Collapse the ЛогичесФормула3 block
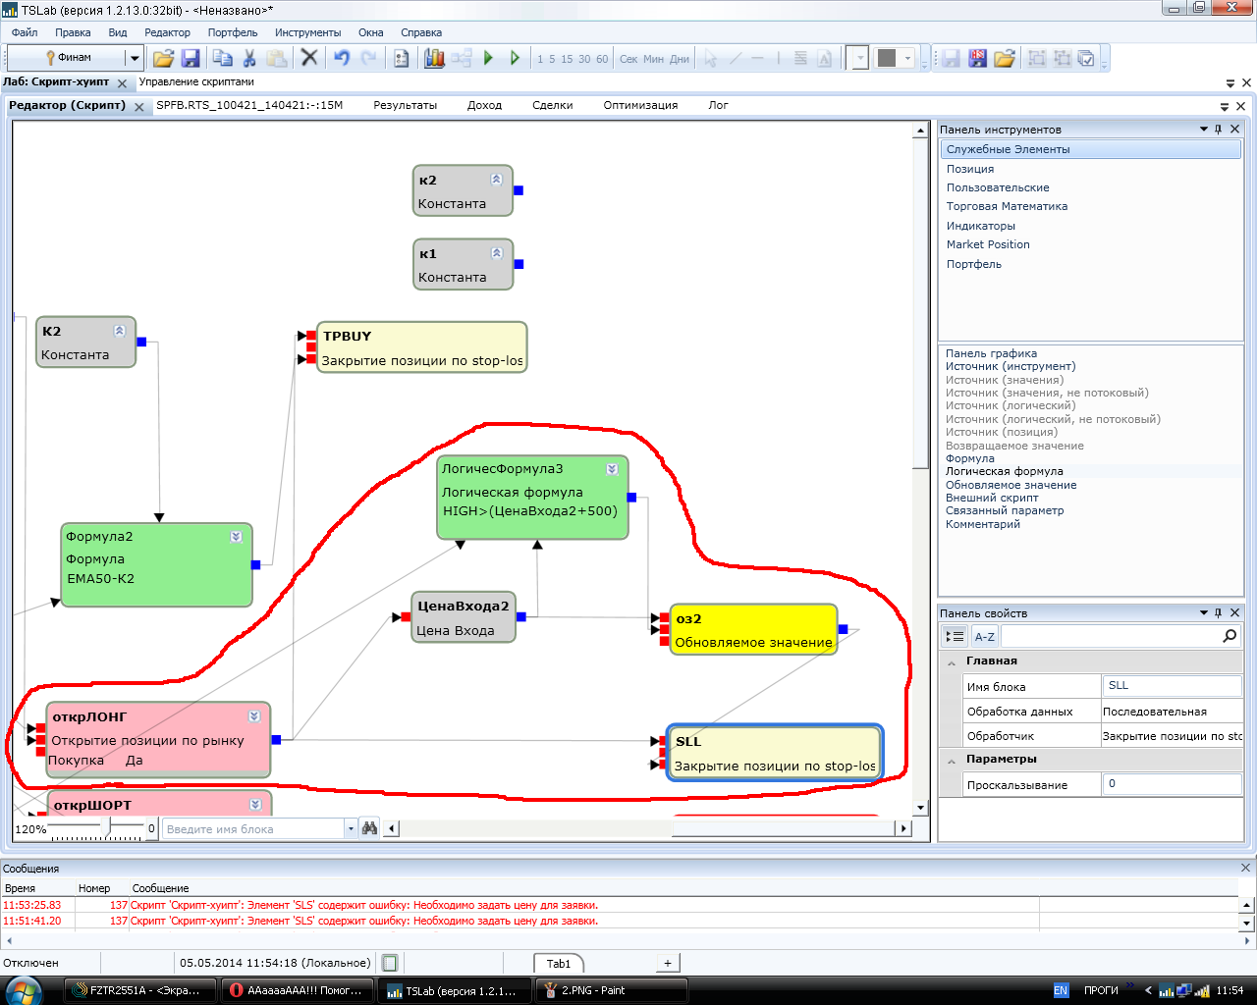This screenshot has height=1005, width=1257. tap(612, 469)
